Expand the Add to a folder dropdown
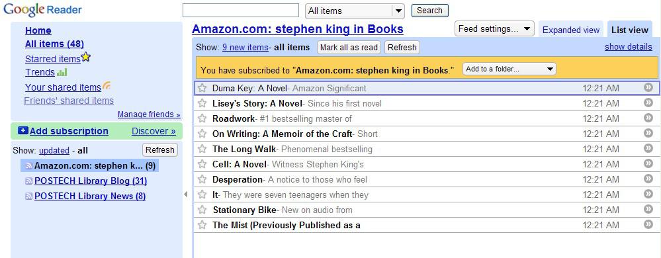The image size is (661, 258). coord(509,69)
